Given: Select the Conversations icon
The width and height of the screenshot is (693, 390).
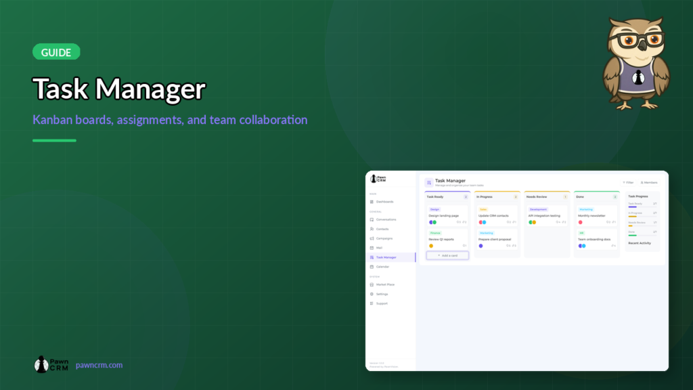Looking at the screenshot, I should [372, 219].
